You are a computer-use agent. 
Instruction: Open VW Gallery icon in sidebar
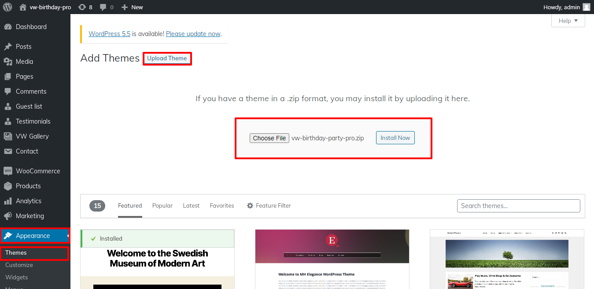pos(8,136)
